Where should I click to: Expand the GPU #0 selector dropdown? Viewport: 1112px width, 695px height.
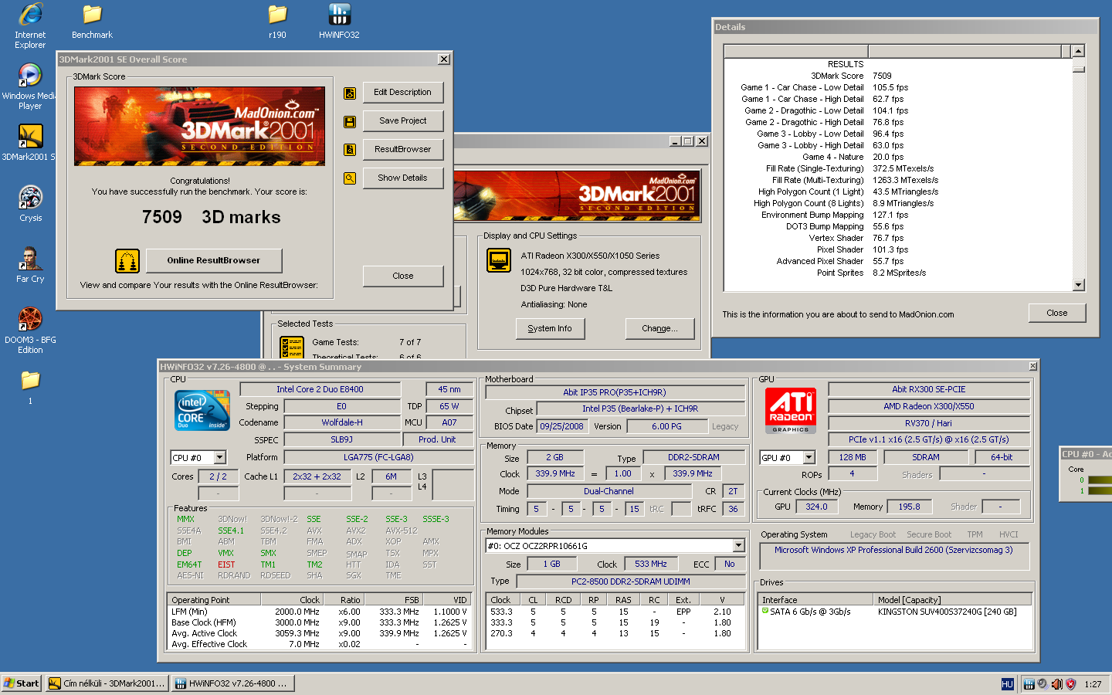[809, 458]
